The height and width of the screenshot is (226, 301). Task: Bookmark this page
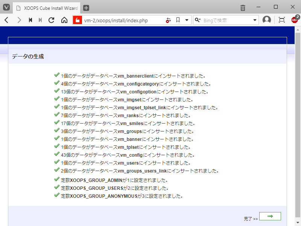[x=178, y=20]
